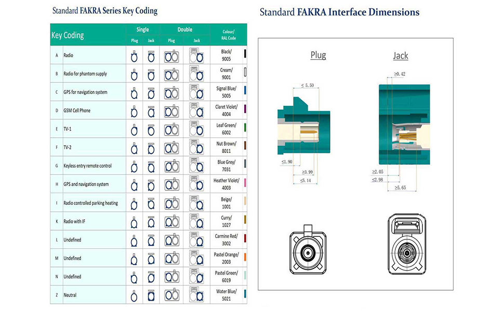This screenshot has width=504, height=311.
Task: Select the jack front-view line drawing
Action: click(407, 244)
